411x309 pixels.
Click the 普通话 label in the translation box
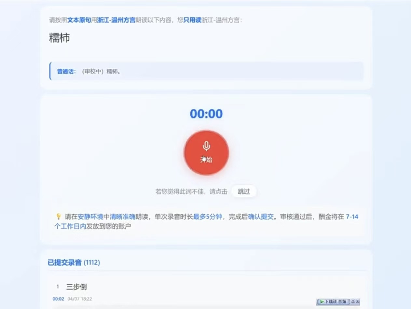tap(66, 71)
